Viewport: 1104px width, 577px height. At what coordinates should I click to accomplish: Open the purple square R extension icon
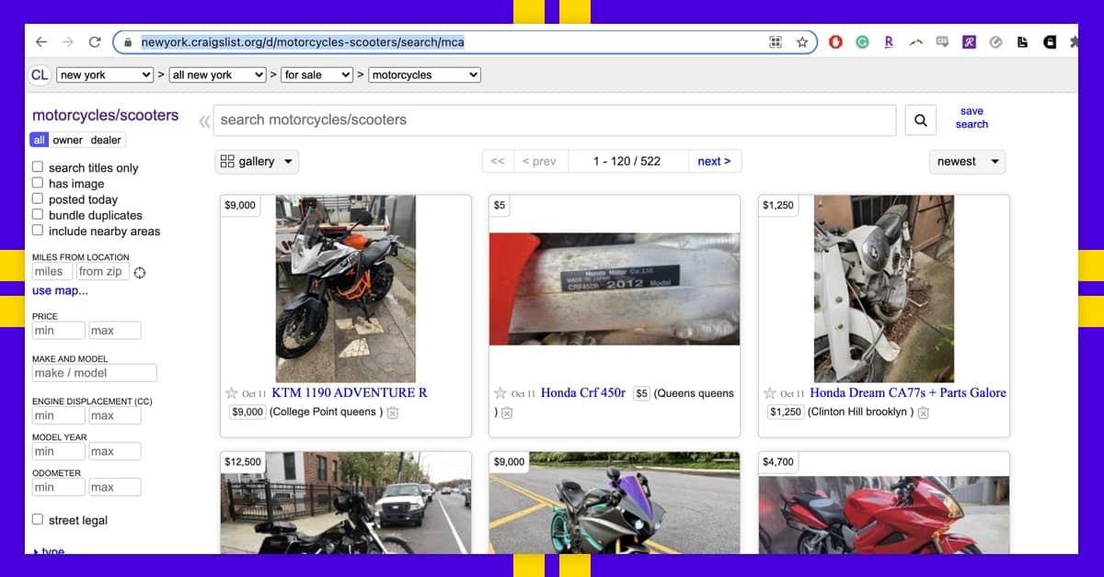969,42
